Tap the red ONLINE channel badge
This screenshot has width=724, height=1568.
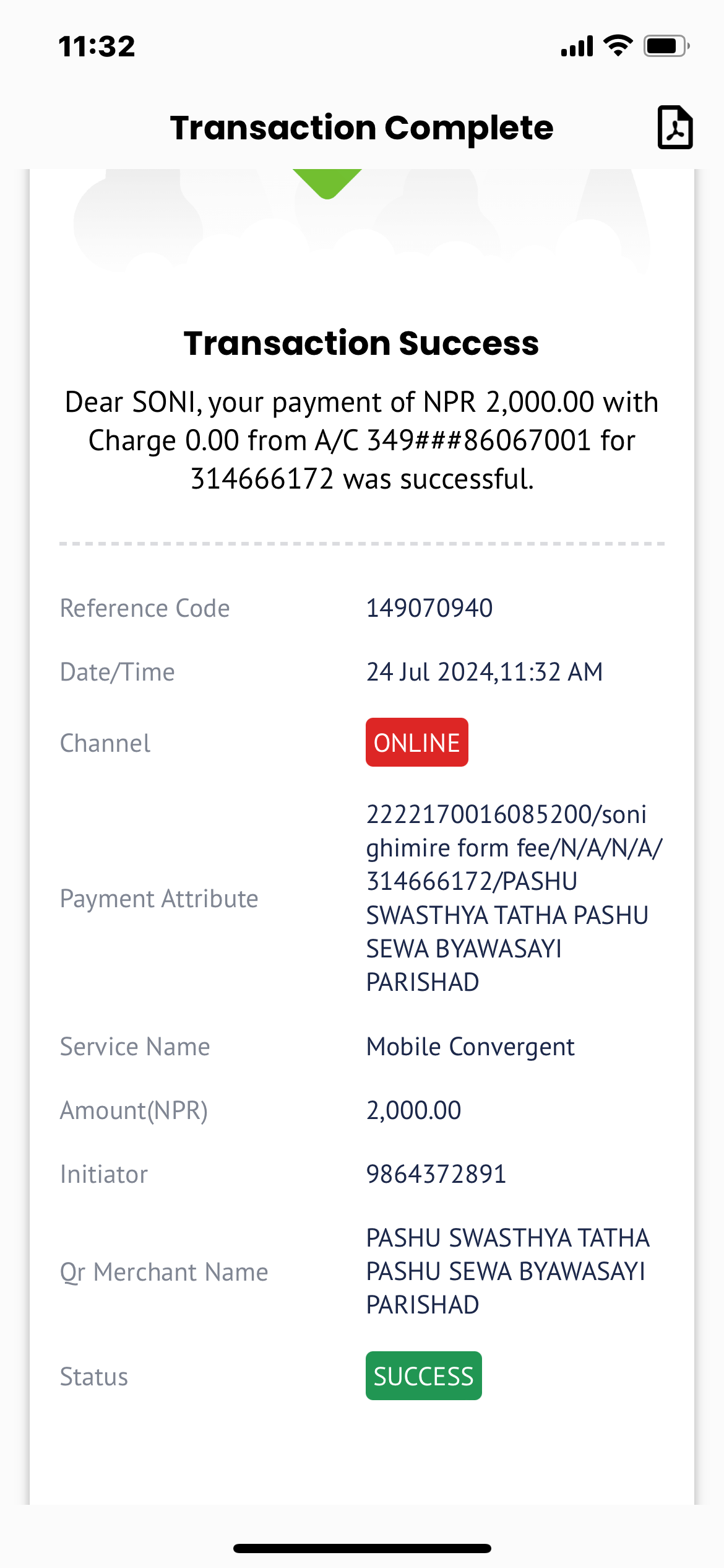[x=416, y=743]
